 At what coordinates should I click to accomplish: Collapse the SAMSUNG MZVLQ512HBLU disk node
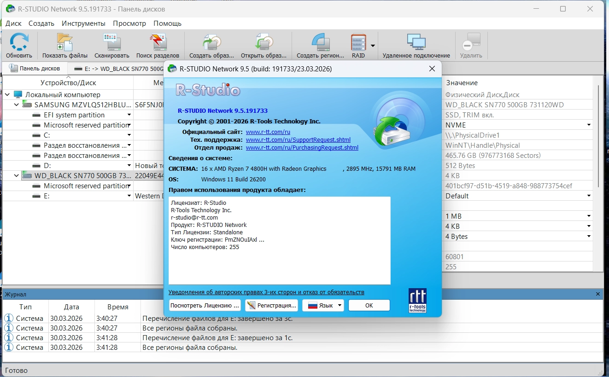point(17,104)
